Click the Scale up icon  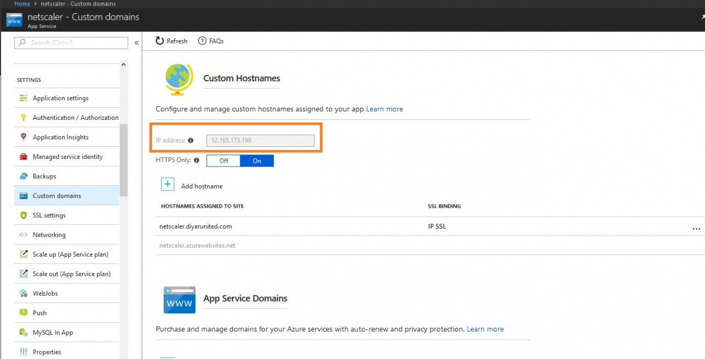point(23,255)
